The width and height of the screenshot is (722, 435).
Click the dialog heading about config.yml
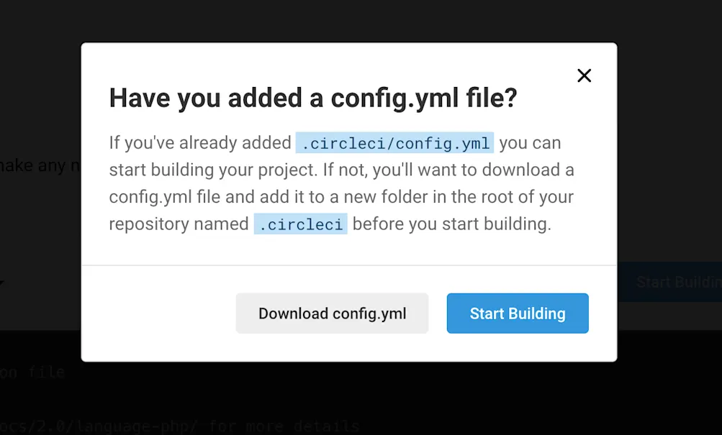pyautogui.click(x=312, y=98)
